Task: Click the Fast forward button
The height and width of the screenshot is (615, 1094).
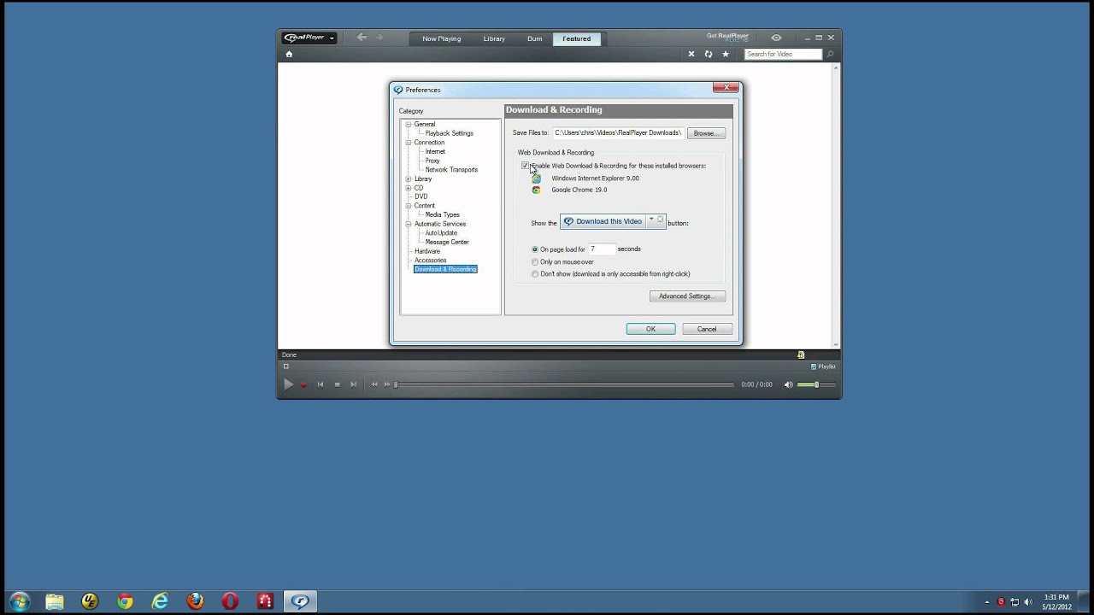Action: click(387, 384)
